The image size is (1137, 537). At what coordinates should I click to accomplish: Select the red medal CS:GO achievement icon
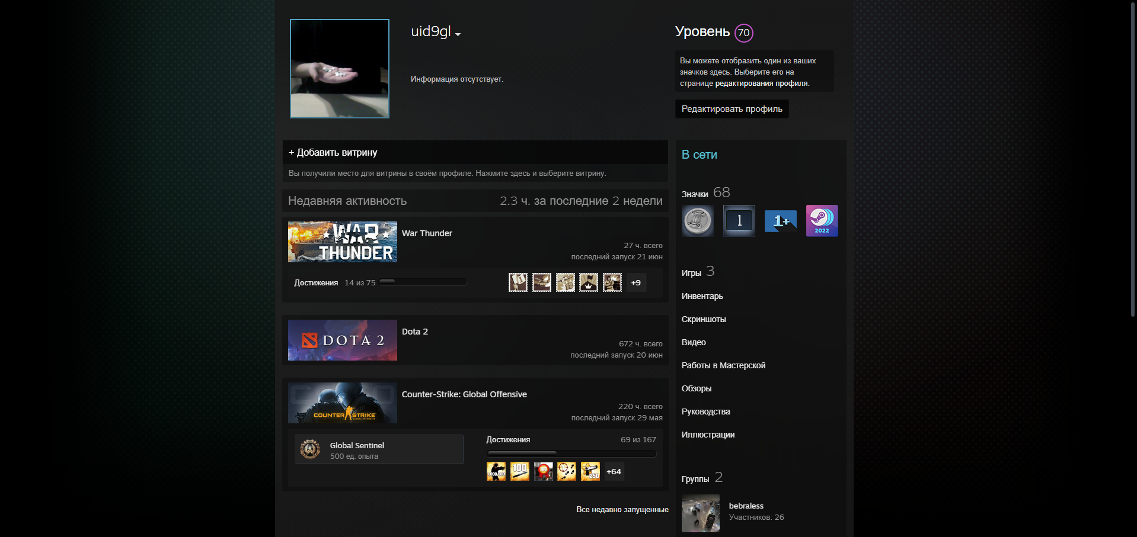point(544,471)
